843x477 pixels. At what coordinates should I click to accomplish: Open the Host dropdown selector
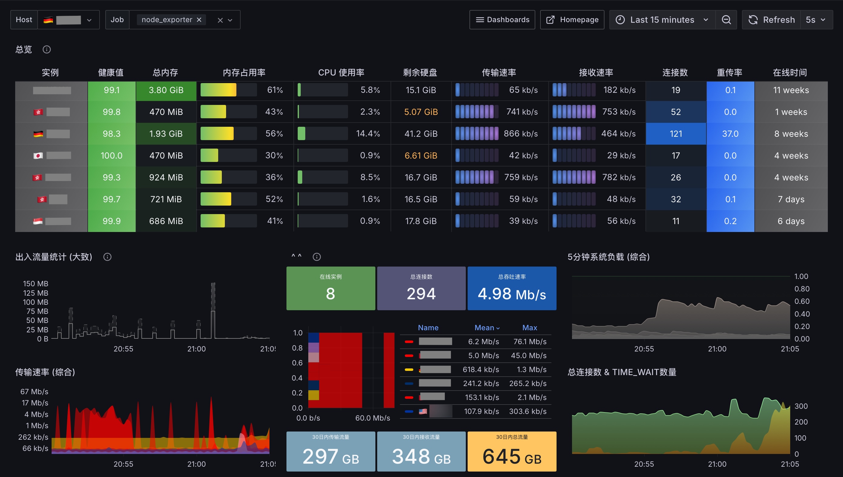pyautogui.click(x=69, y=20)
